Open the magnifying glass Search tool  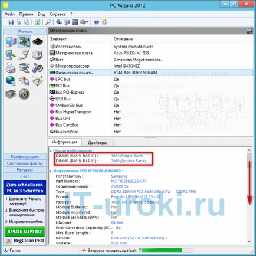click(x=48, y=22)
